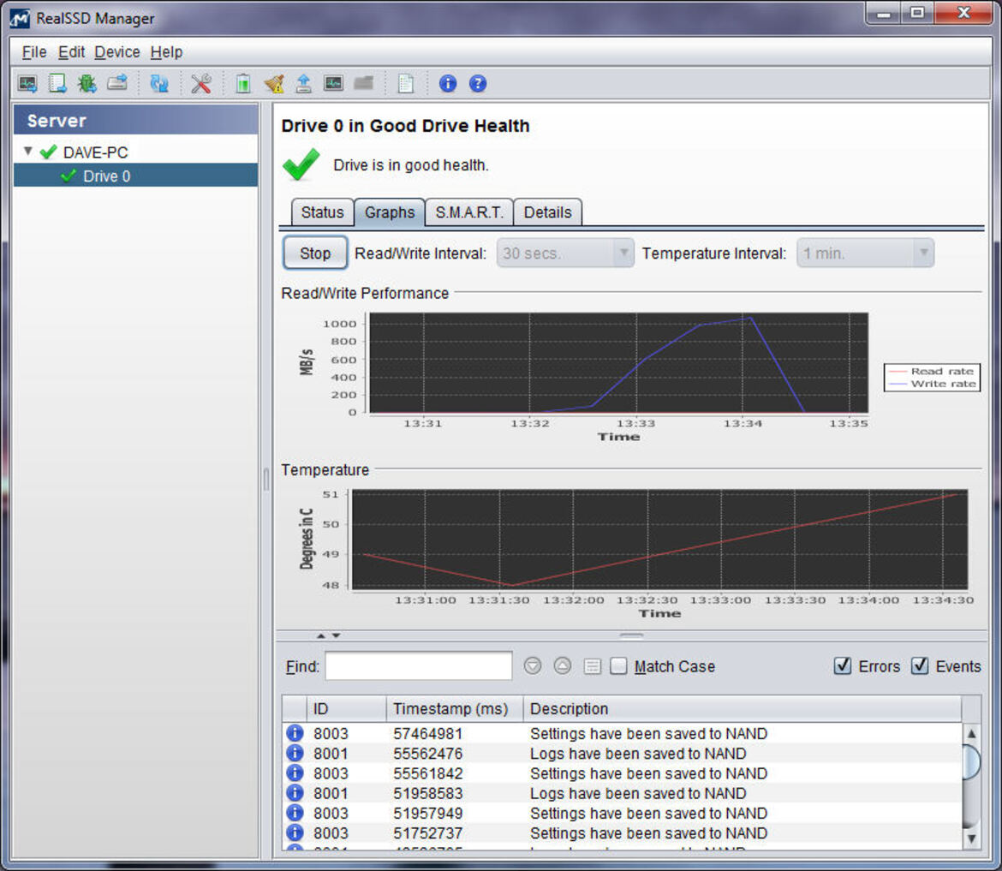Click the monitor graph toolbar icon
The width and height of the screenshot is (1002, 871).
tap(333, 83)
